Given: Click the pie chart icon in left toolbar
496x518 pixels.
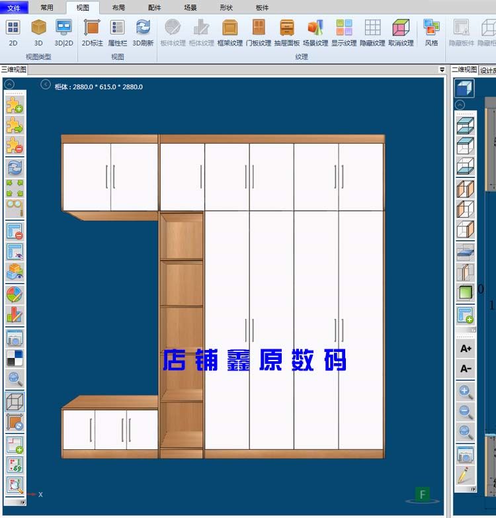Looking at the screenshot, I should tap(15, 294).
